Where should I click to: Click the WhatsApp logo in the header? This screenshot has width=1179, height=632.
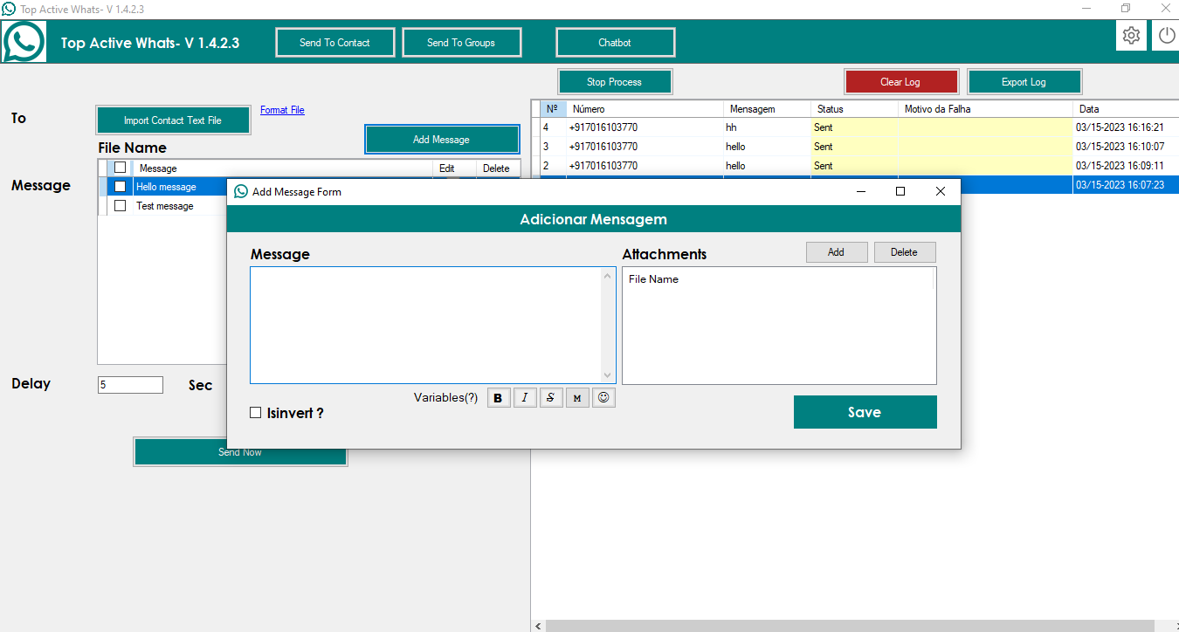coord(24,41)
